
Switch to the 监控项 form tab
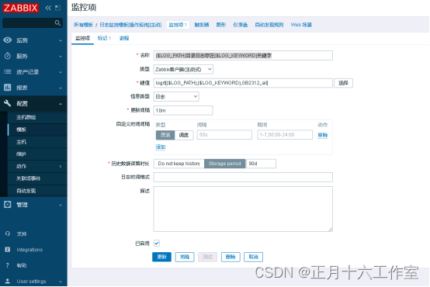click(82, 38)
